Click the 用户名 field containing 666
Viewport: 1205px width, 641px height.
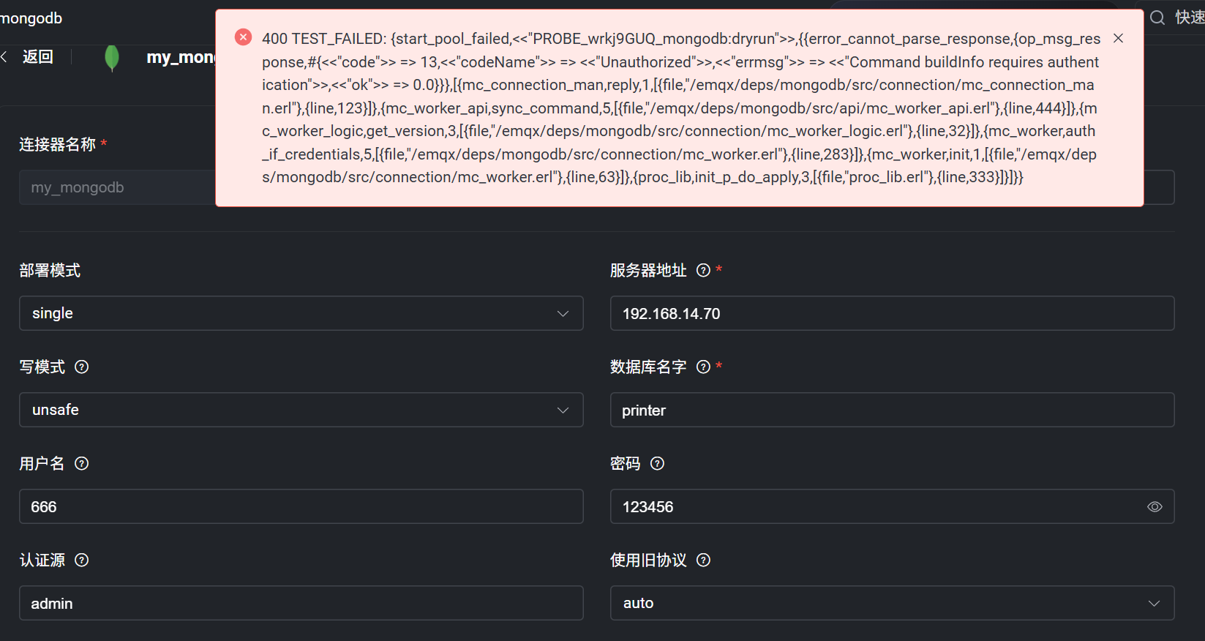point(301,506)
